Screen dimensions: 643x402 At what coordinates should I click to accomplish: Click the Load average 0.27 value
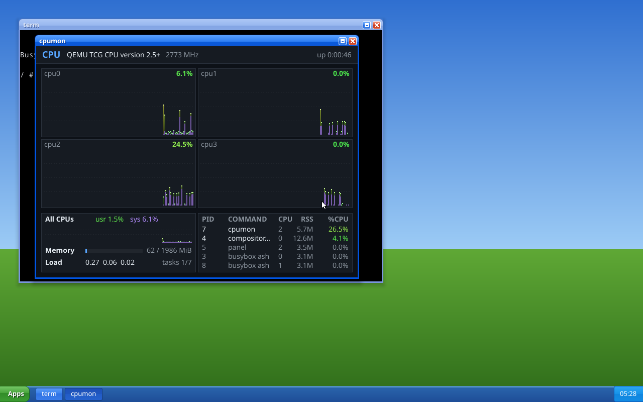point(92,262)
